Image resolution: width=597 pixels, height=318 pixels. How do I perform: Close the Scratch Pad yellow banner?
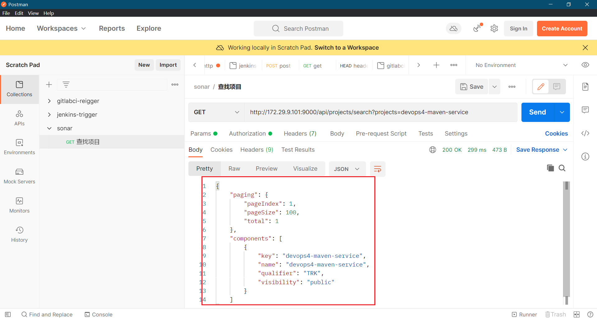click(585, 47)
